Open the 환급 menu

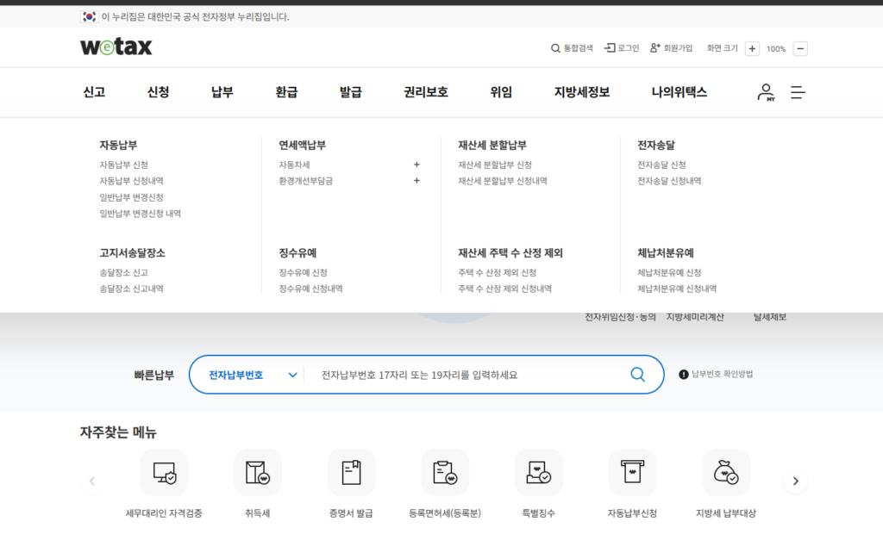(286, 92)
